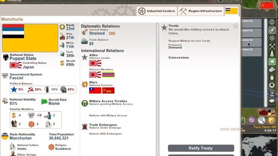Click the State Nationality Manchurian emblem
The image size is (278, 156).
click(x=5, y=136)
